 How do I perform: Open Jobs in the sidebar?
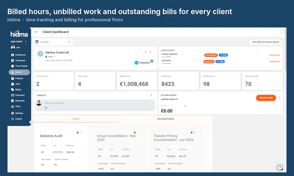click(x=15, y=84)
